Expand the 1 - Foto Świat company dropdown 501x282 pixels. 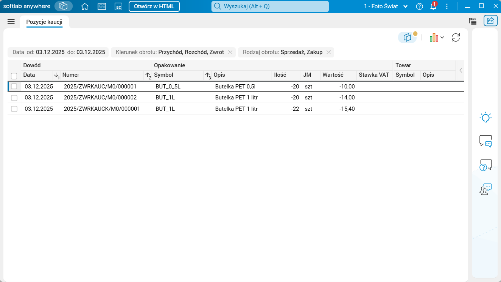pyautogui.click(x=386, y=6)
